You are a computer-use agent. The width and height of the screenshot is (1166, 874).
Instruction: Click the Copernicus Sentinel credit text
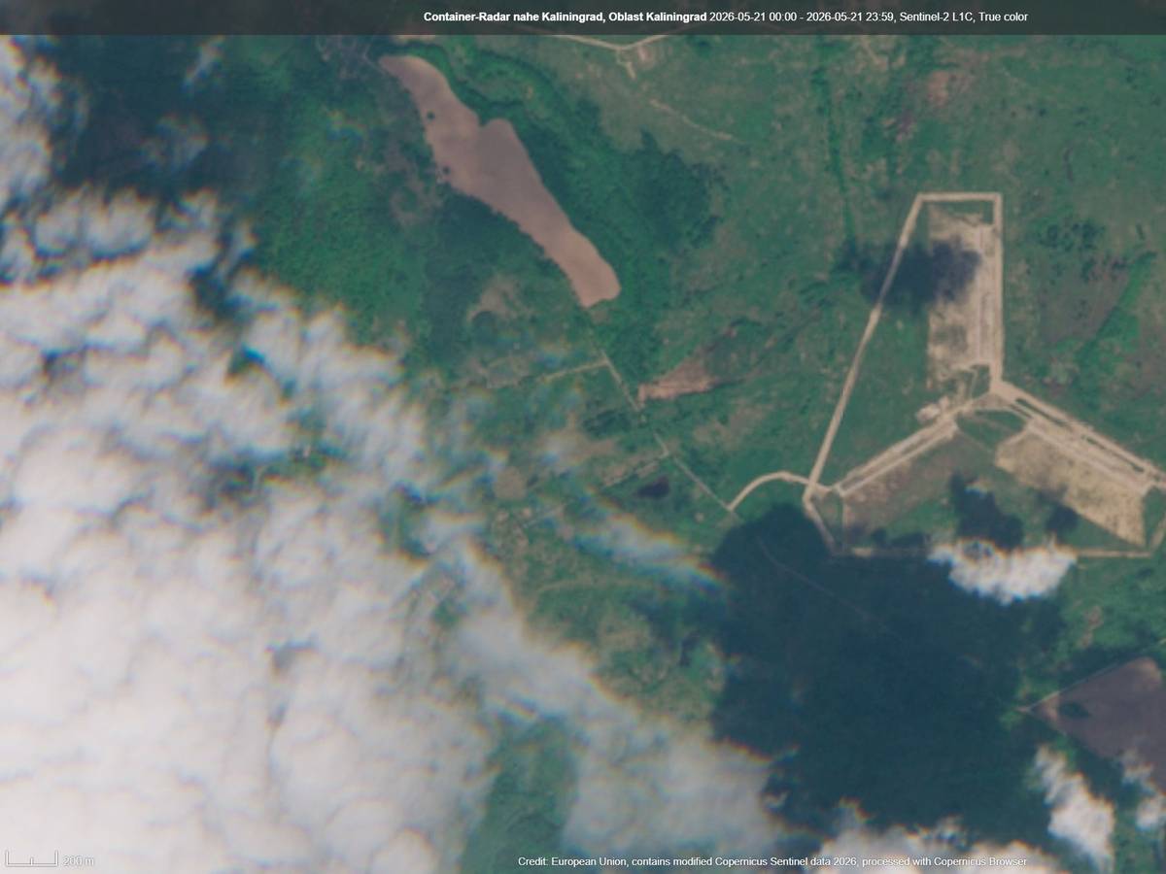772,861
